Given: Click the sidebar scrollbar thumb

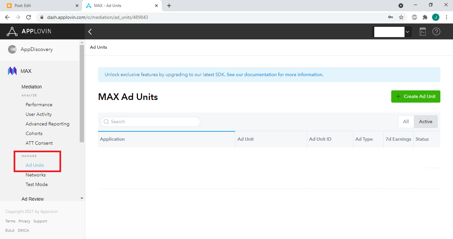Looking at the screenshot, I should tap(82, 94).
